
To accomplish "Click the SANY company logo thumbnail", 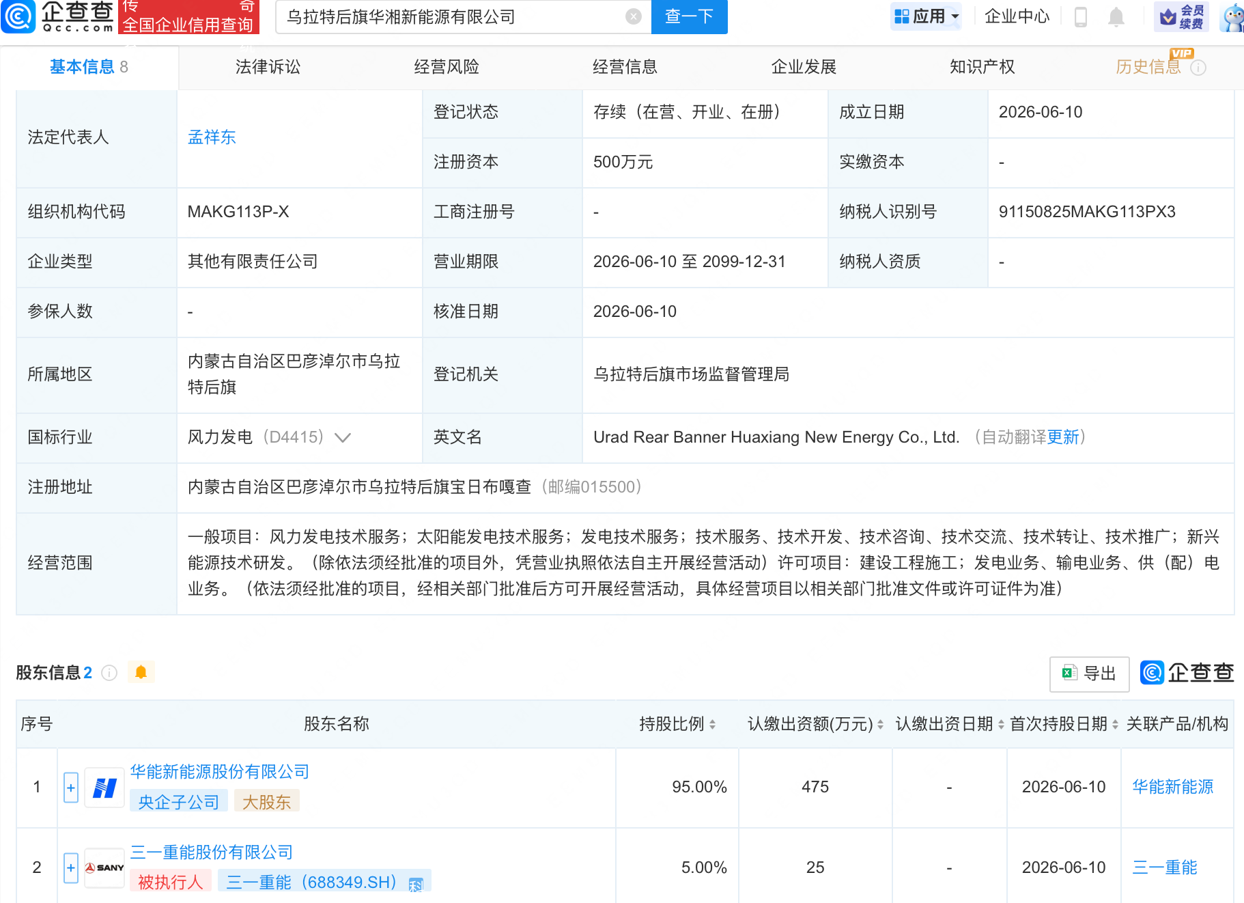I will point(104,868).
